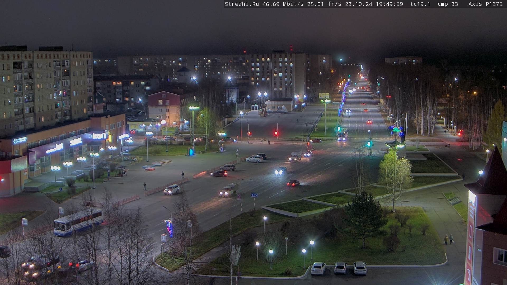Click the "25.01 fr/s" frame rate text
This screenshot has height=285, width=507.
(x=324, y=4)
